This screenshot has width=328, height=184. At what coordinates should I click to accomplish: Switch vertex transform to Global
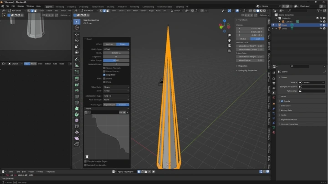(243, 39)
